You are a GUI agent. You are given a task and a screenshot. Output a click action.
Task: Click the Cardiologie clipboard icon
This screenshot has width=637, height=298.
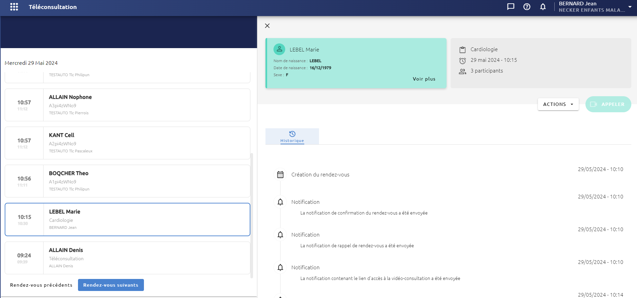462,50
